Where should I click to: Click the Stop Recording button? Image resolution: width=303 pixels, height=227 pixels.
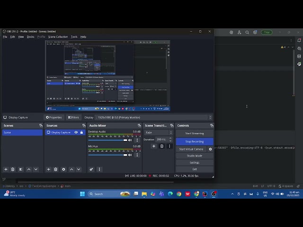194,141
